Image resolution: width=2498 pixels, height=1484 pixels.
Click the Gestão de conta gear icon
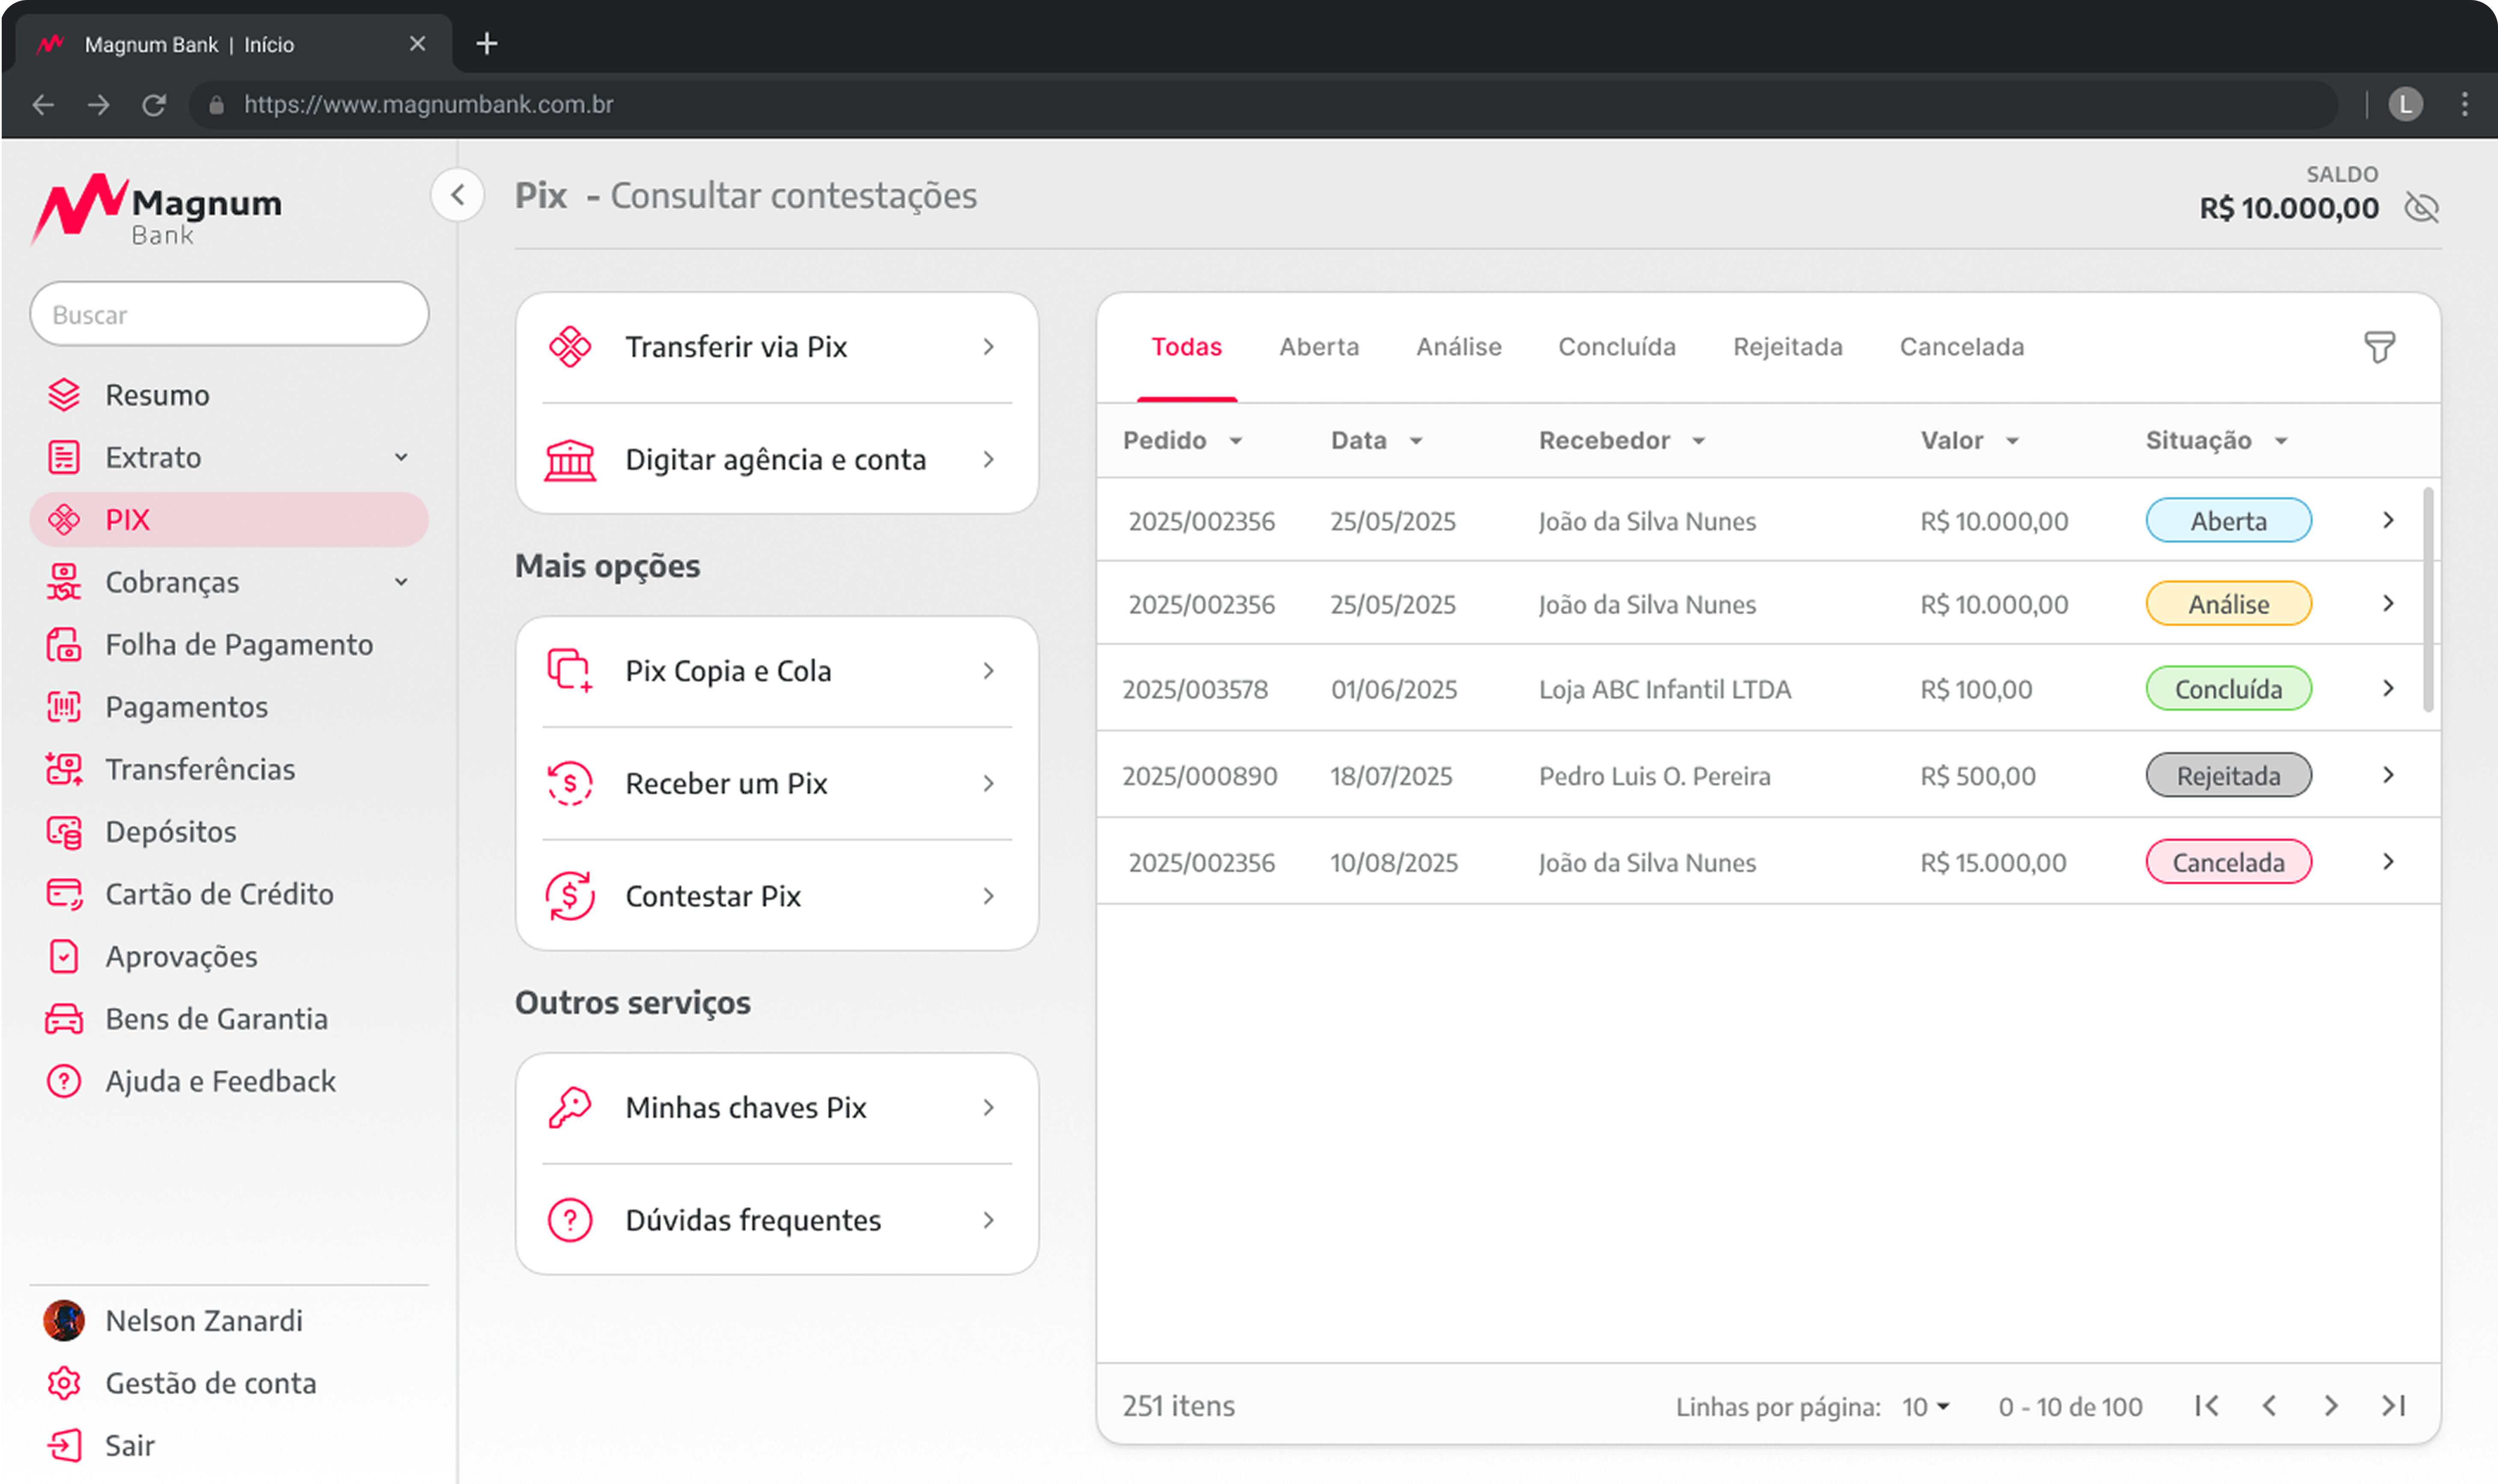click(x=64, y=1383)
